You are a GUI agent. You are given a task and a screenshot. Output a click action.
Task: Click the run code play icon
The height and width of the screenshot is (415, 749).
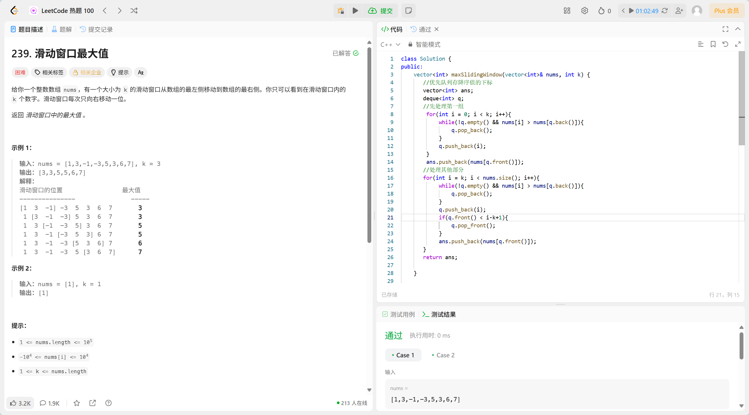(355, 11)
